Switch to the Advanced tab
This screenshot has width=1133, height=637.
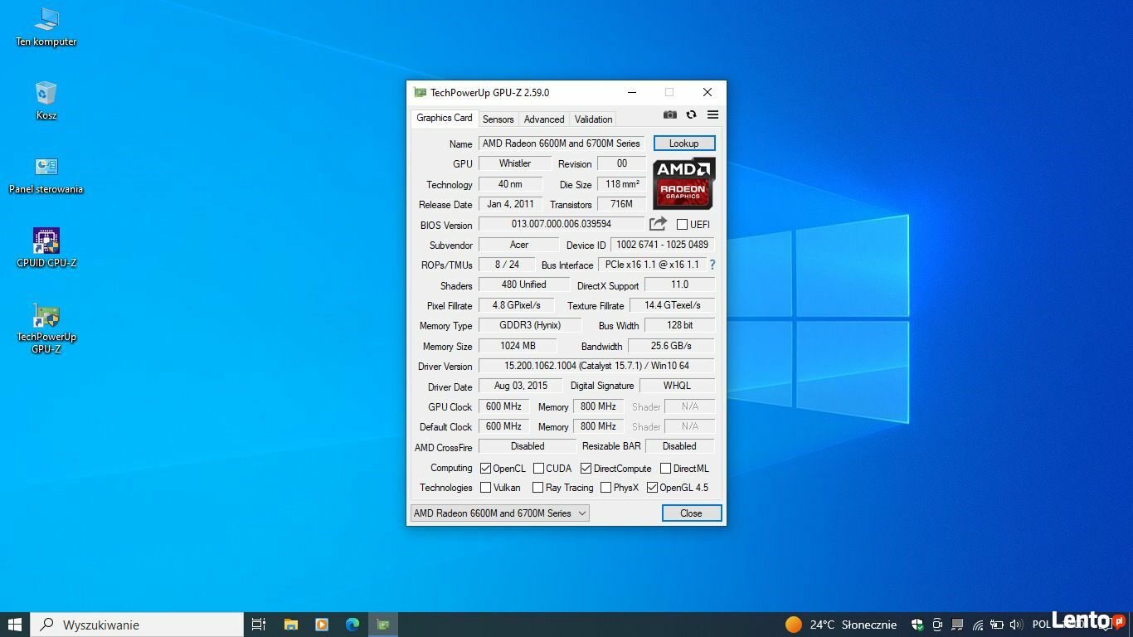(544, 119)
